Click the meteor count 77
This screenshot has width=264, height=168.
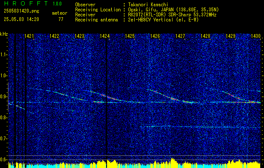(x=61, y=19)
